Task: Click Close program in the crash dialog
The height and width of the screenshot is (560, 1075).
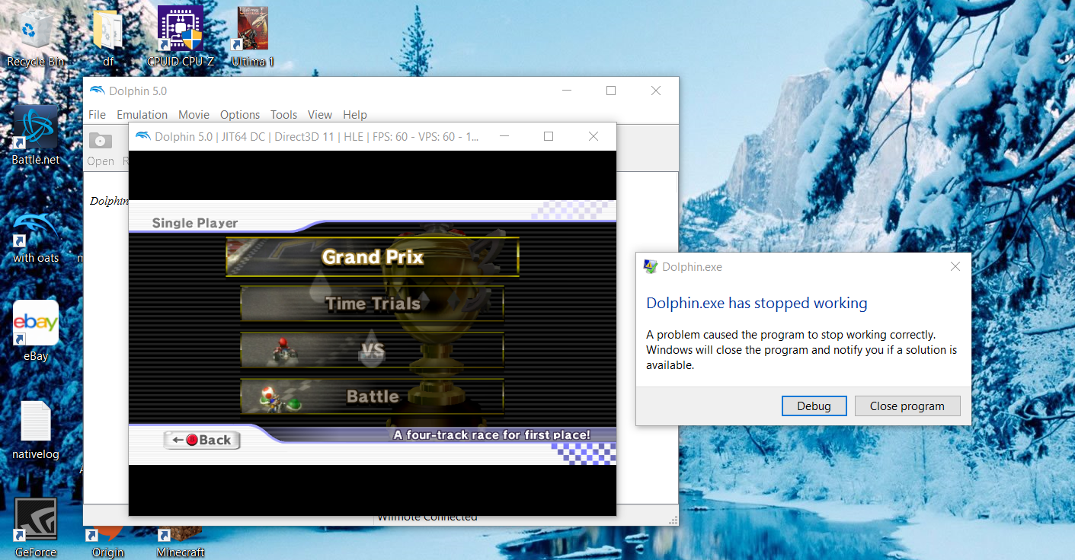Action: click(x=907, y=406)
